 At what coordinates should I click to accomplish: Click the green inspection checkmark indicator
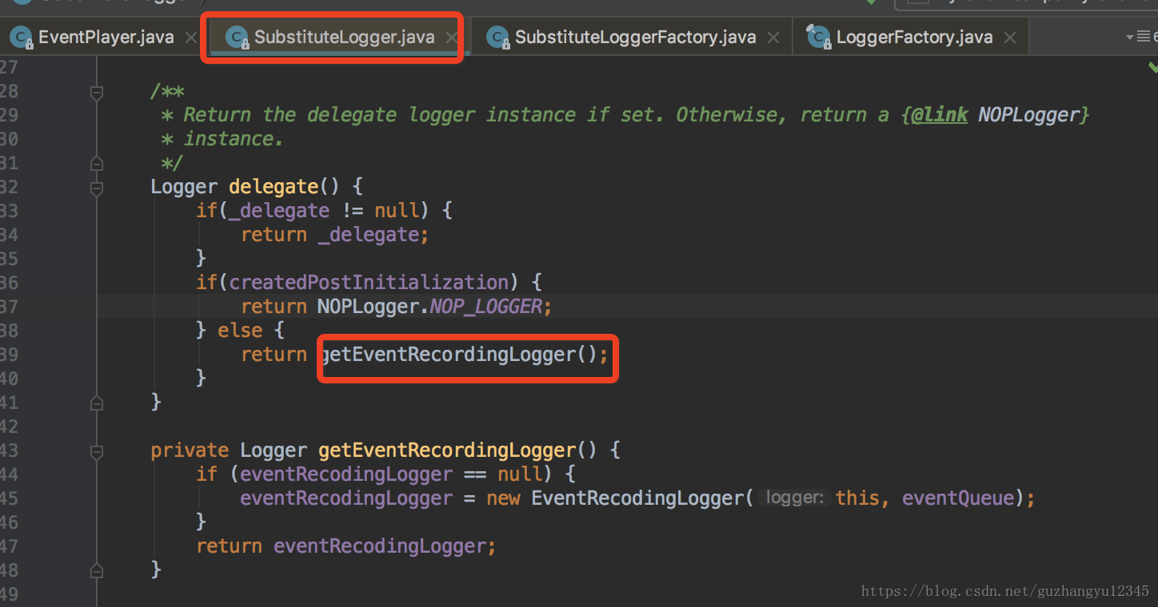point(1152,67)
